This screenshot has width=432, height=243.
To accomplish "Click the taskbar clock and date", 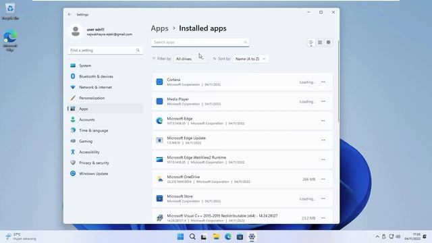I will pos(412,237).
